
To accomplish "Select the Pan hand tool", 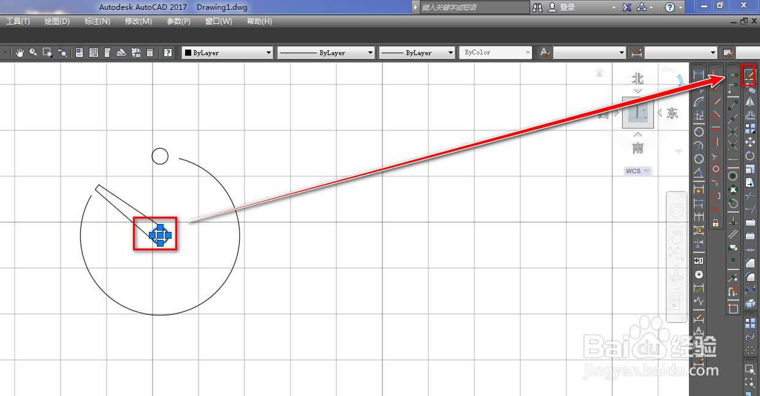I will pos(20,53).
